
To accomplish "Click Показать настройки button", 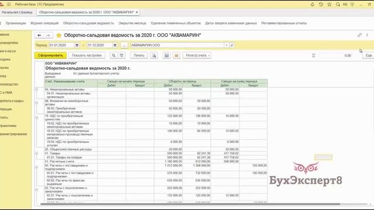I will coord(87,55).
